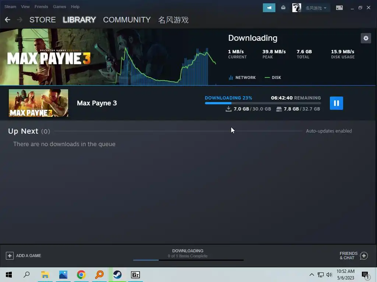Open download settings gear icon
377x282 pixels.
pyautogui.click(x=366, y=38)
